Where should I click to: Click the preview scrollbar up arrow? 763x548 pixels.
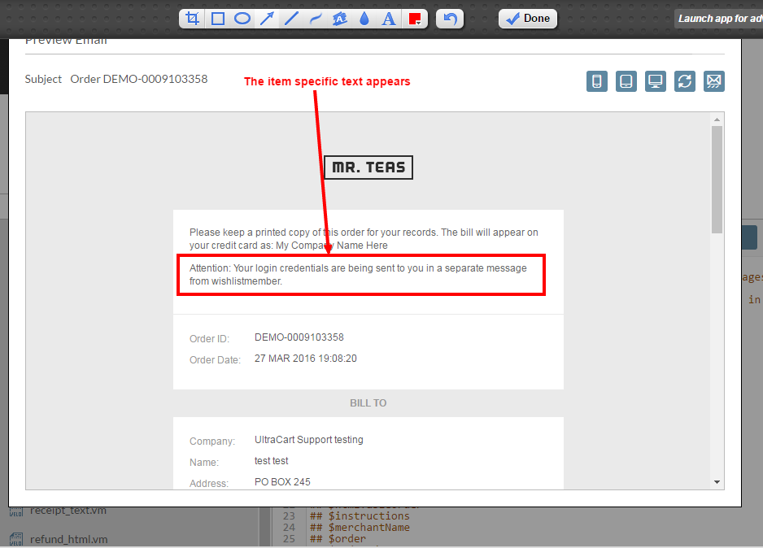pyautogui.click(x=717, y=120)
